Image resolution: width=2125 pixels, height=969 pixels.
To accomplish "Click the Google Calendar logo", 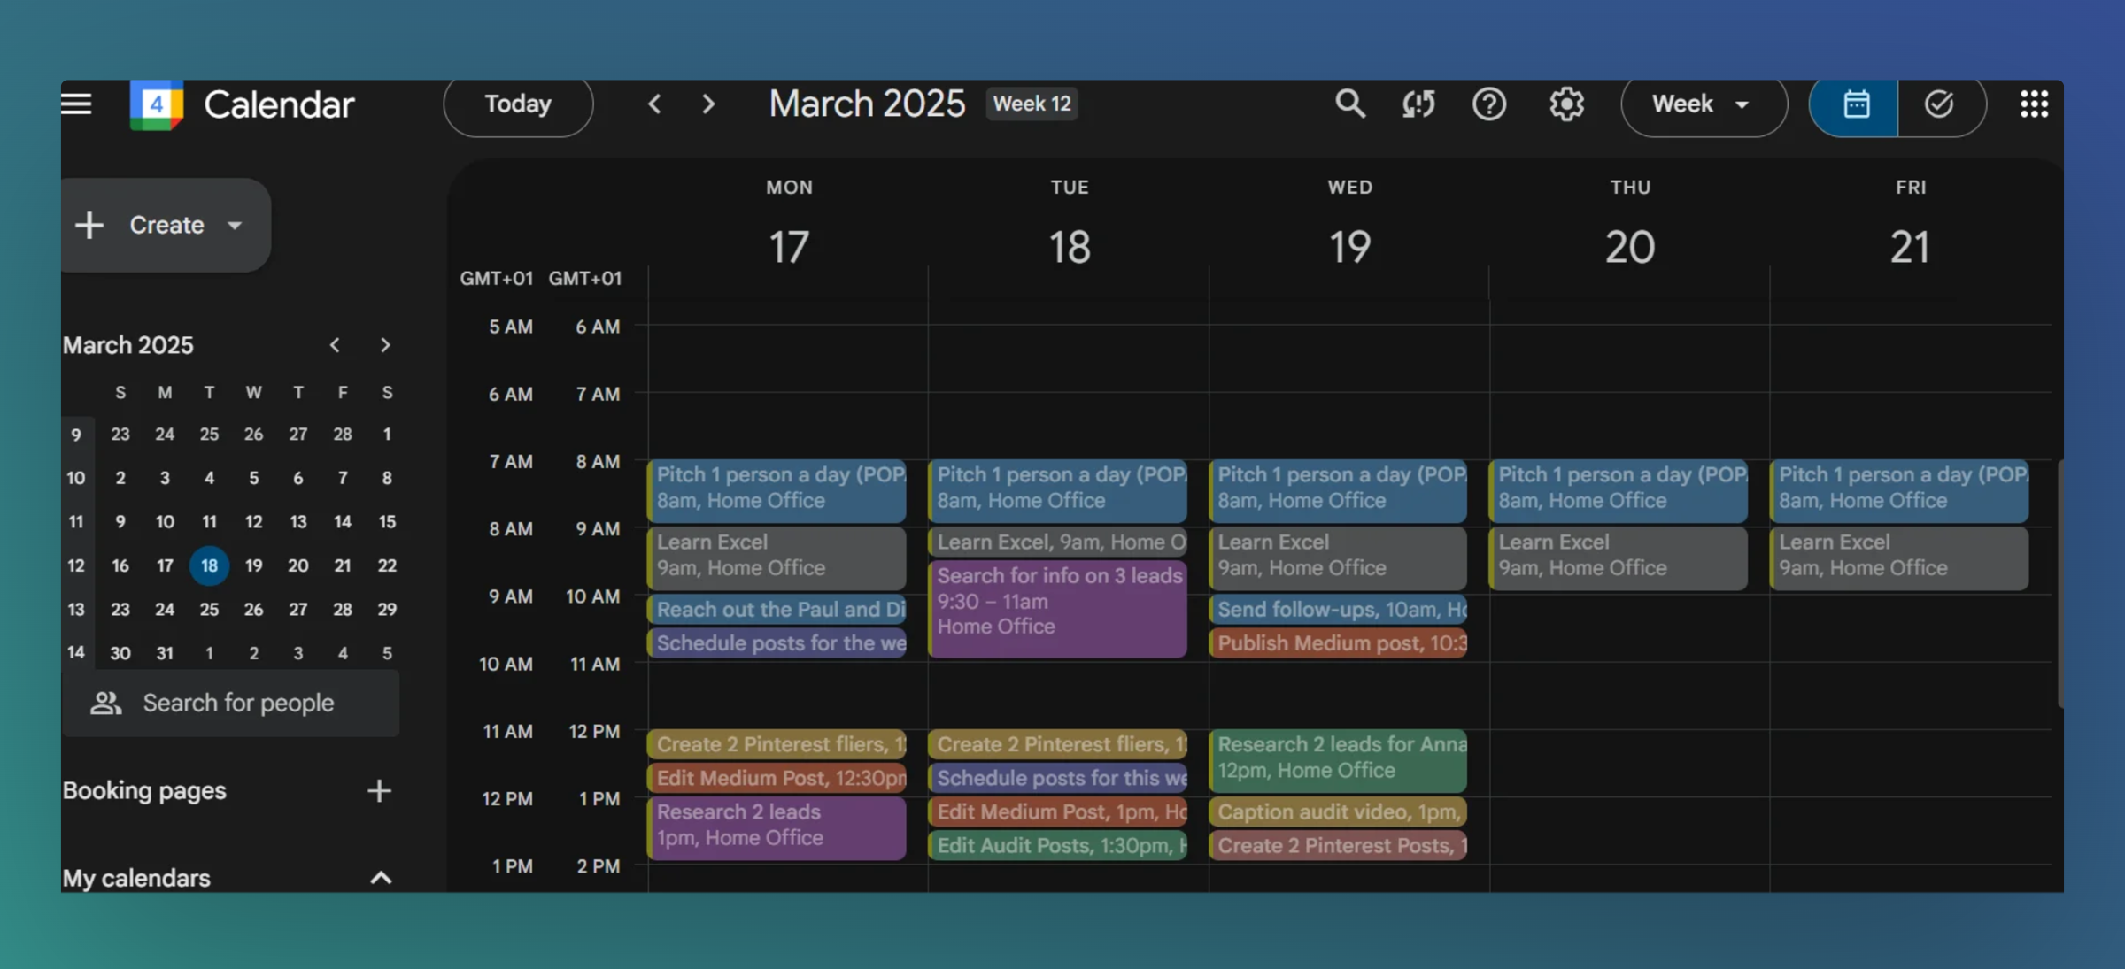I will point(157,104).
